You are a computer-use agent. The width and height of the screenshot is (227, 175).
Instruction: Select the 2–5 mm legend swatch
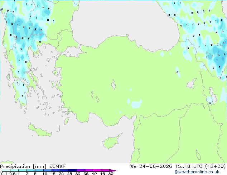(31, 170)
